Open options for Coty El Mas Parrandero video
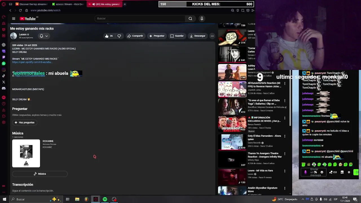Image resolution: width=361 pixels, height=203 pixels. [285, 136]
